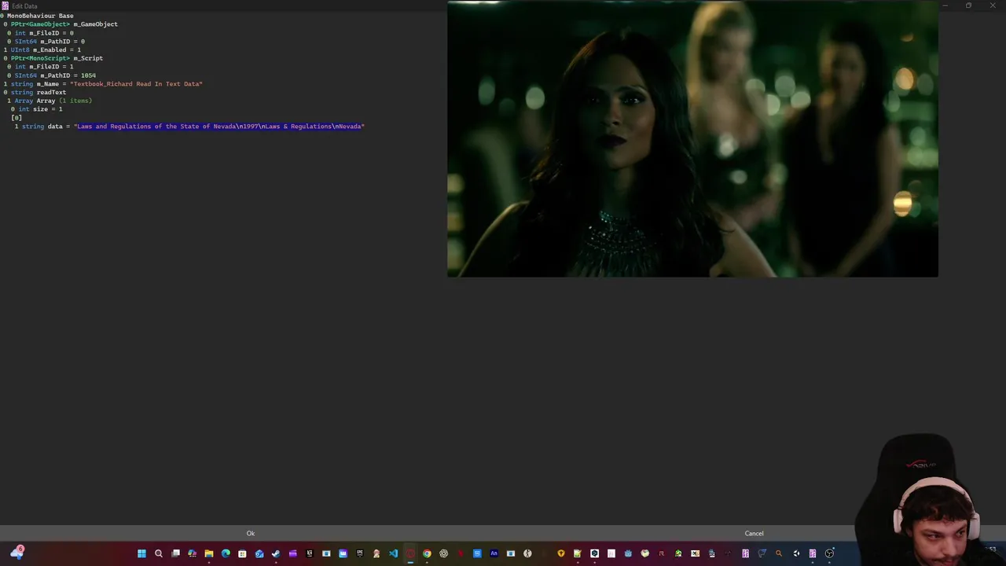Click the highlighted Laws and Regulations string
The width and height of the screenshot is (1006, 566).
point(219,127)
